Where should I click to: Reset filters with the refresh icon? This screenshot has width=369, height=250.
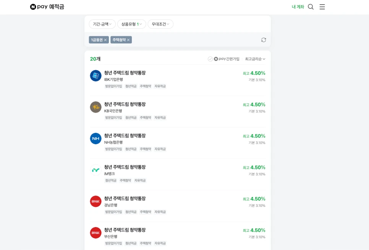264,40
